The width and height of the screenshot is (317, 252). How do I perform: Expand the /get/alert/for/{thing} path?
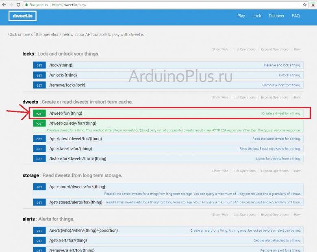click(x=68, y=240)
